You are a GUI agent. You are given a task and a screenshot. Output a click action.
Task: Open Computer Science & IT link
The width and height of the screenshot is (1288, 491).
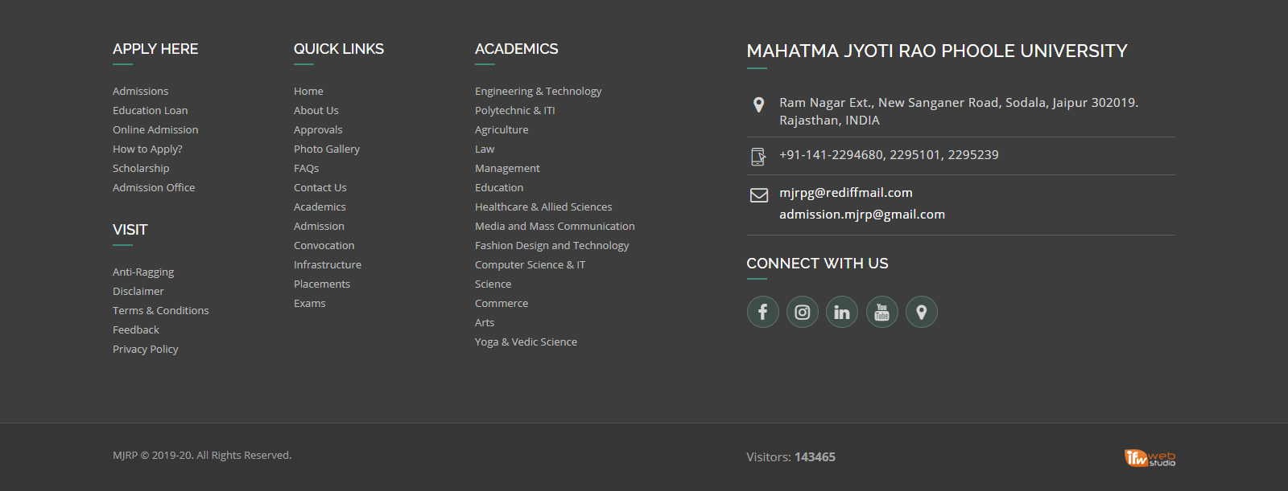pos(530,265)
